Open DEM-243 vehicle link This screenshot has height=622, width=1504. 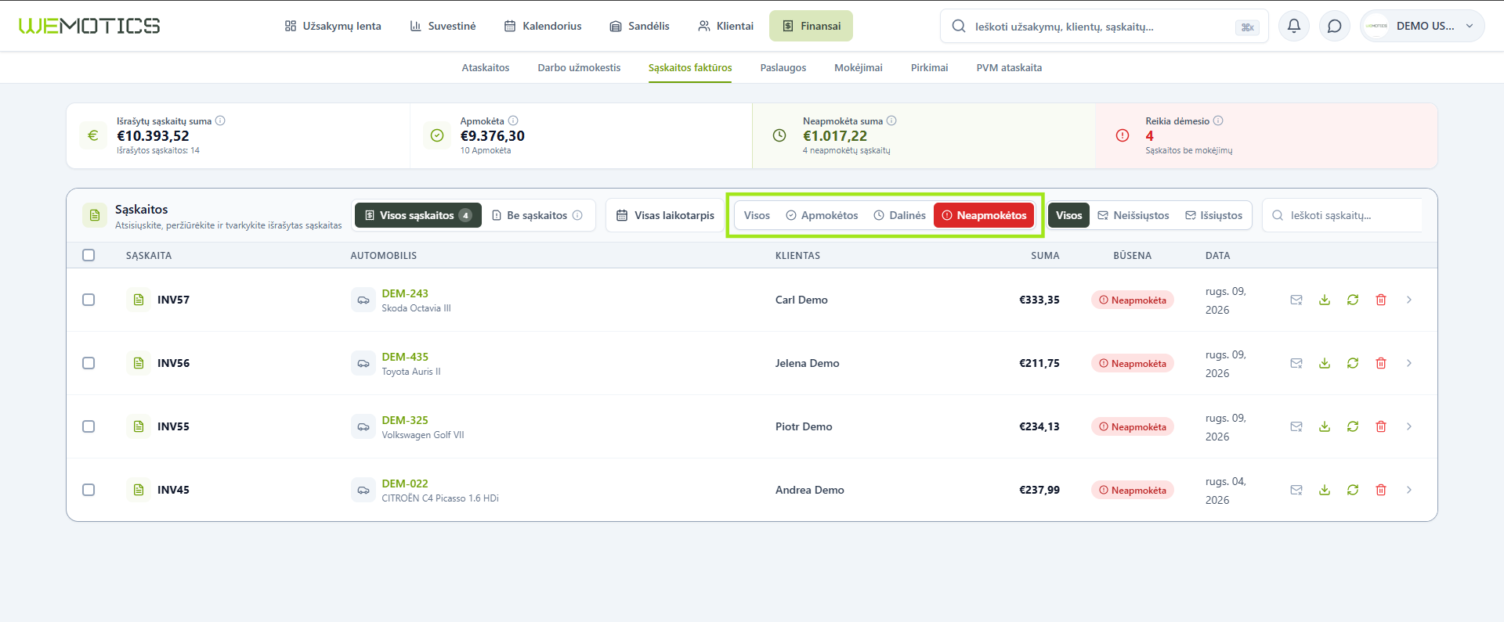click(x=405, y=293)
